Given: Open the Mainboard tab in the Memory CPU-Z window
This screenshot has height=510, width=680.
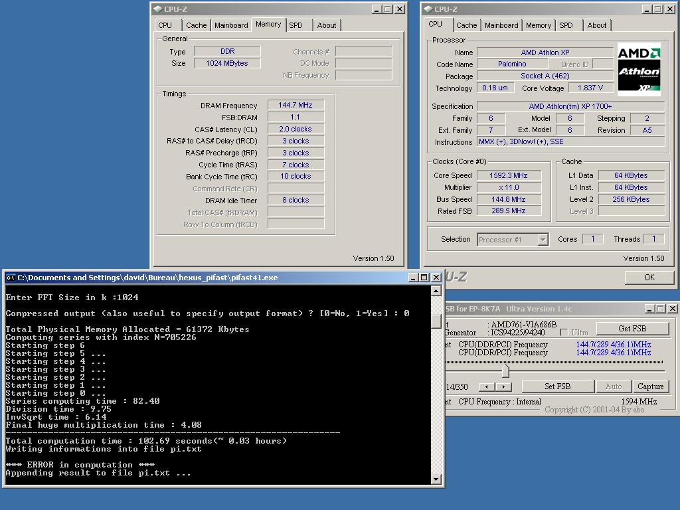Looking at the screenshot, I should [x=231, y=25].
